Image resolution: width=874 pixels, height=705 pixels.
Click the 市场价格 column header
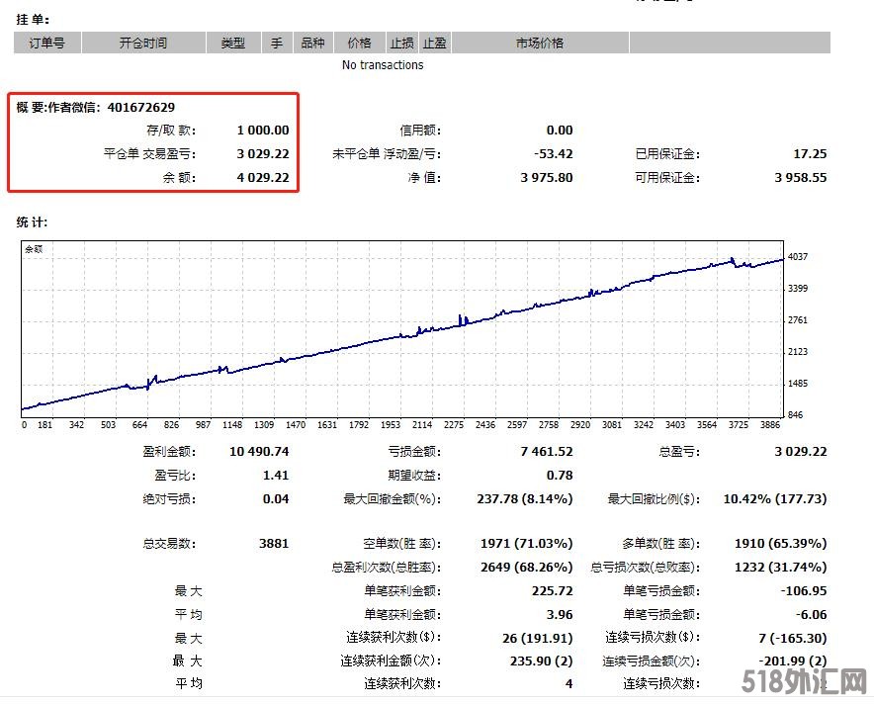point(539,43)
